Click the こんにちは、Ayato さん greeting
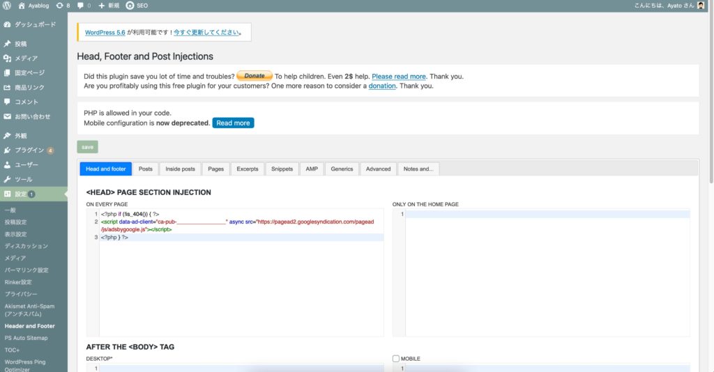 coord(664,6)
